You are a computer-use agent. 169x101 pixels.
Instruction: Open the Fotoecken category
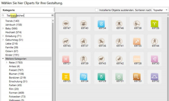pos(17,97)
